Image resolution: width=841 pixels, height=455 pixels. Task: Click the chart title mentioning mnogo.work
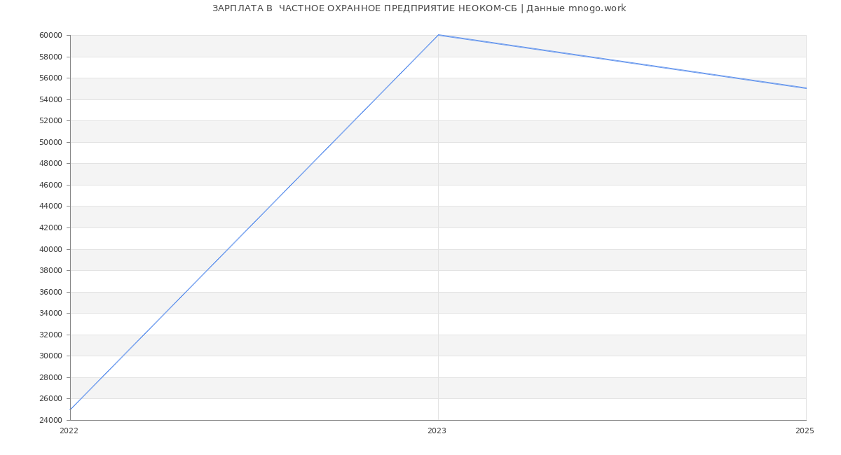click(419, 8)
